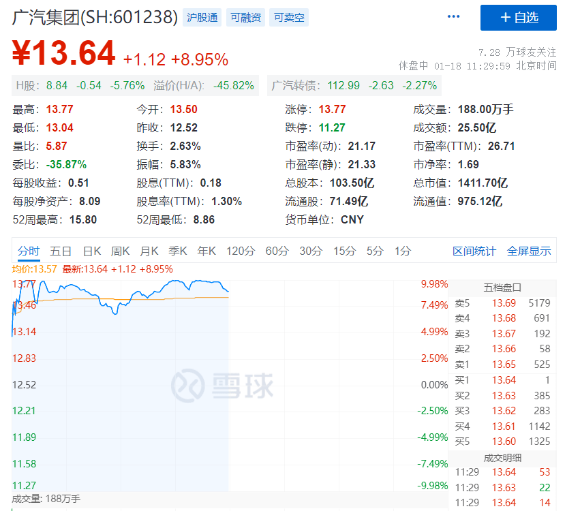The image size is (565, 511).
Task: Click the 沪股通 badge next to stock name
Action: 201,16
